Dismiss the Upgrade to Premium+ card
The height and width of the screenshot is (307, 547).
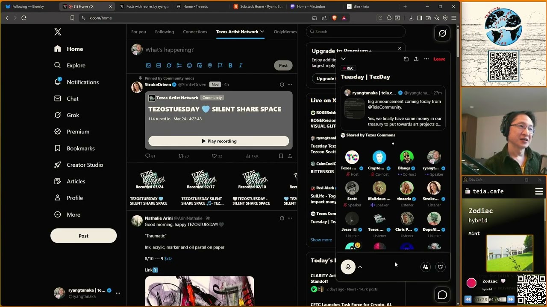tap(400, 48)
